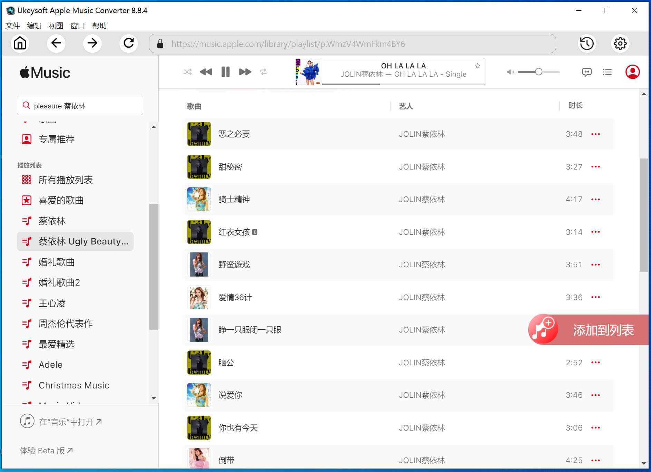Open the 窗口 menu

(78, 26)
